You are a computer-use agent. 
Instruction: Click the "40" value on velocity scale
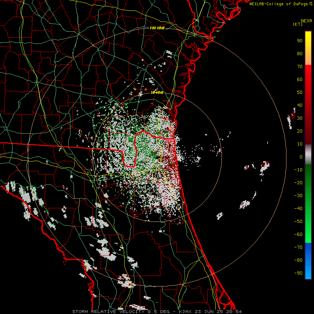(x=300, y=105)
